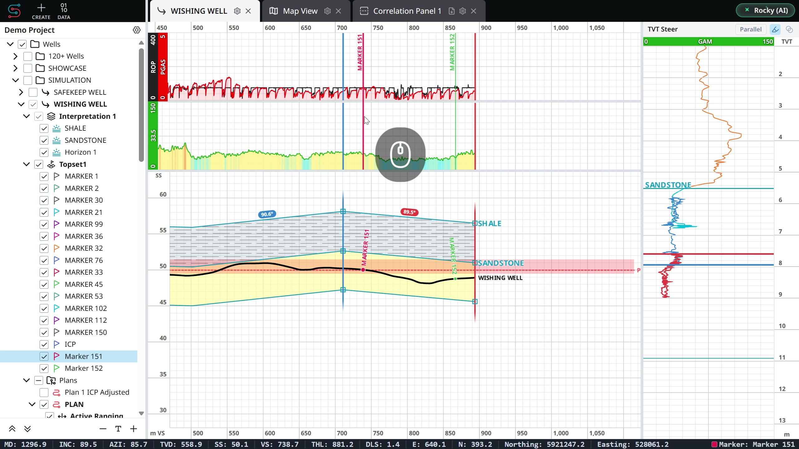This screenshot has width=799, height=449.
Task: Expand the SAFEKEEP WELL node
Action: (x=21, y=92)
